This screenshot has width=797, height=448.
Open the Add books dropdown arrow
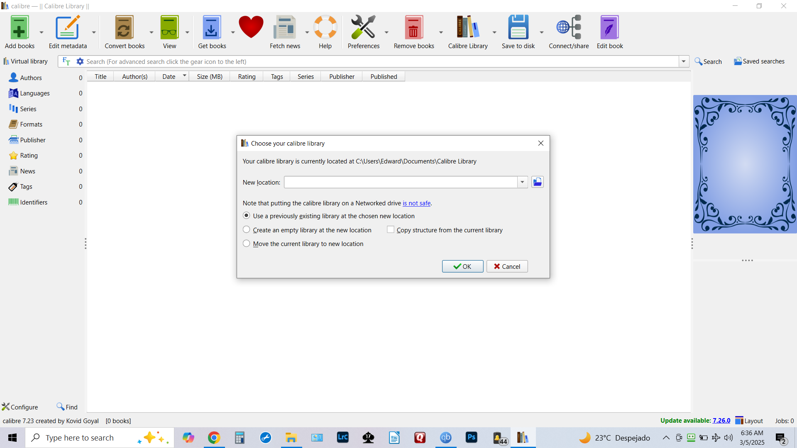tap(42, 32)
